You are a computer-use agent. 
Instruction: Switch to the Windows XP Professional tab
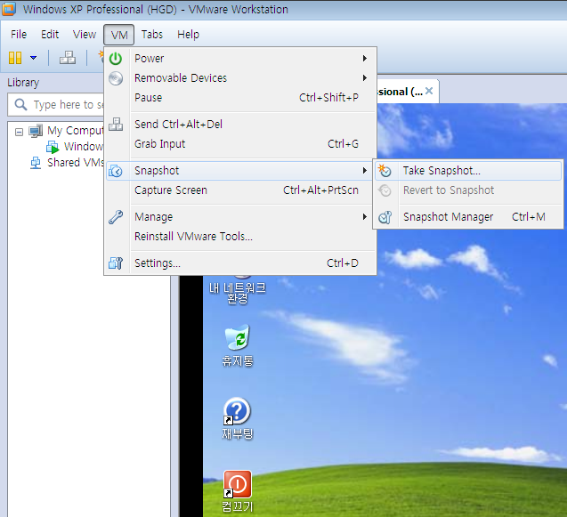point(400,92)
